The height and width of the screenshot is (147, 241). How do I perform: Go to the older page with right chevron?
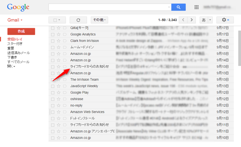tap(192, 20)
